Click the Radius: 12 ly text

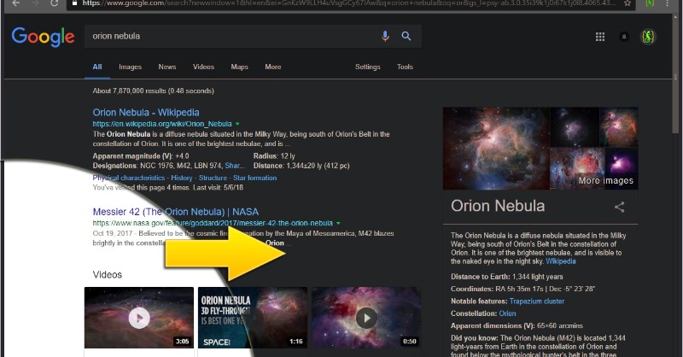click(274, 156)
